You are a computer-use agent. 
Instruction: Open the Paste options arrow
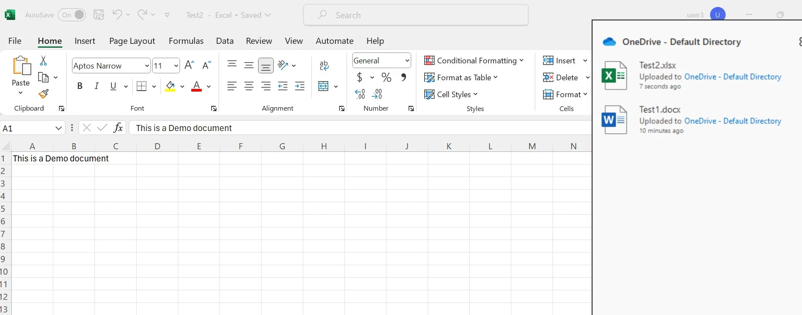[x=20, y=93]
